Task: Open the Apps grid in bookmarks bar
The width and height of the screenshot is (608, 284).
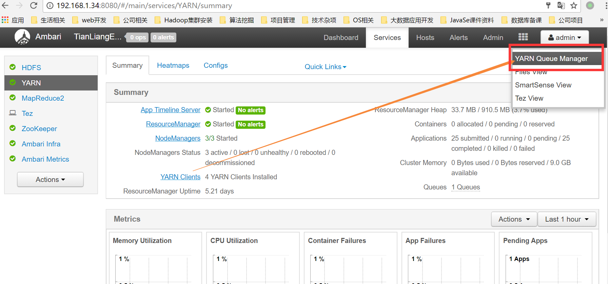Action: 5,20
